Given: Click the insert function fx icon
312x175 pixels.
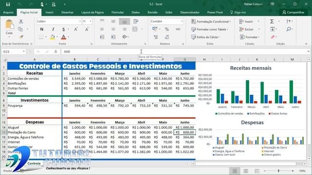Looking at the screenshot, I should (x=56, y=52).
